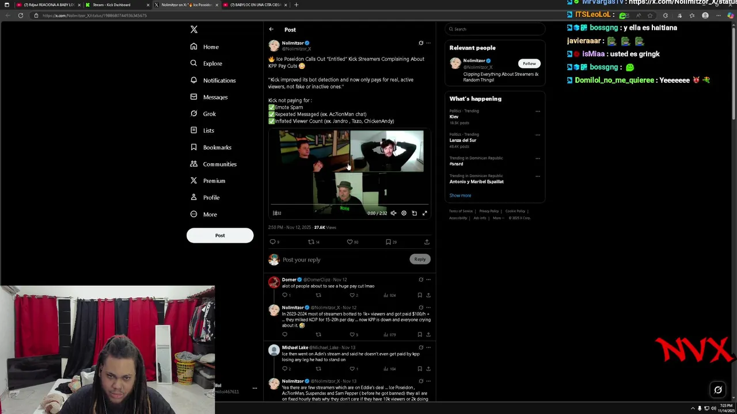Open the three-dot menu on Michael Lake's reply
737x414 pixels.
(428, 348)
